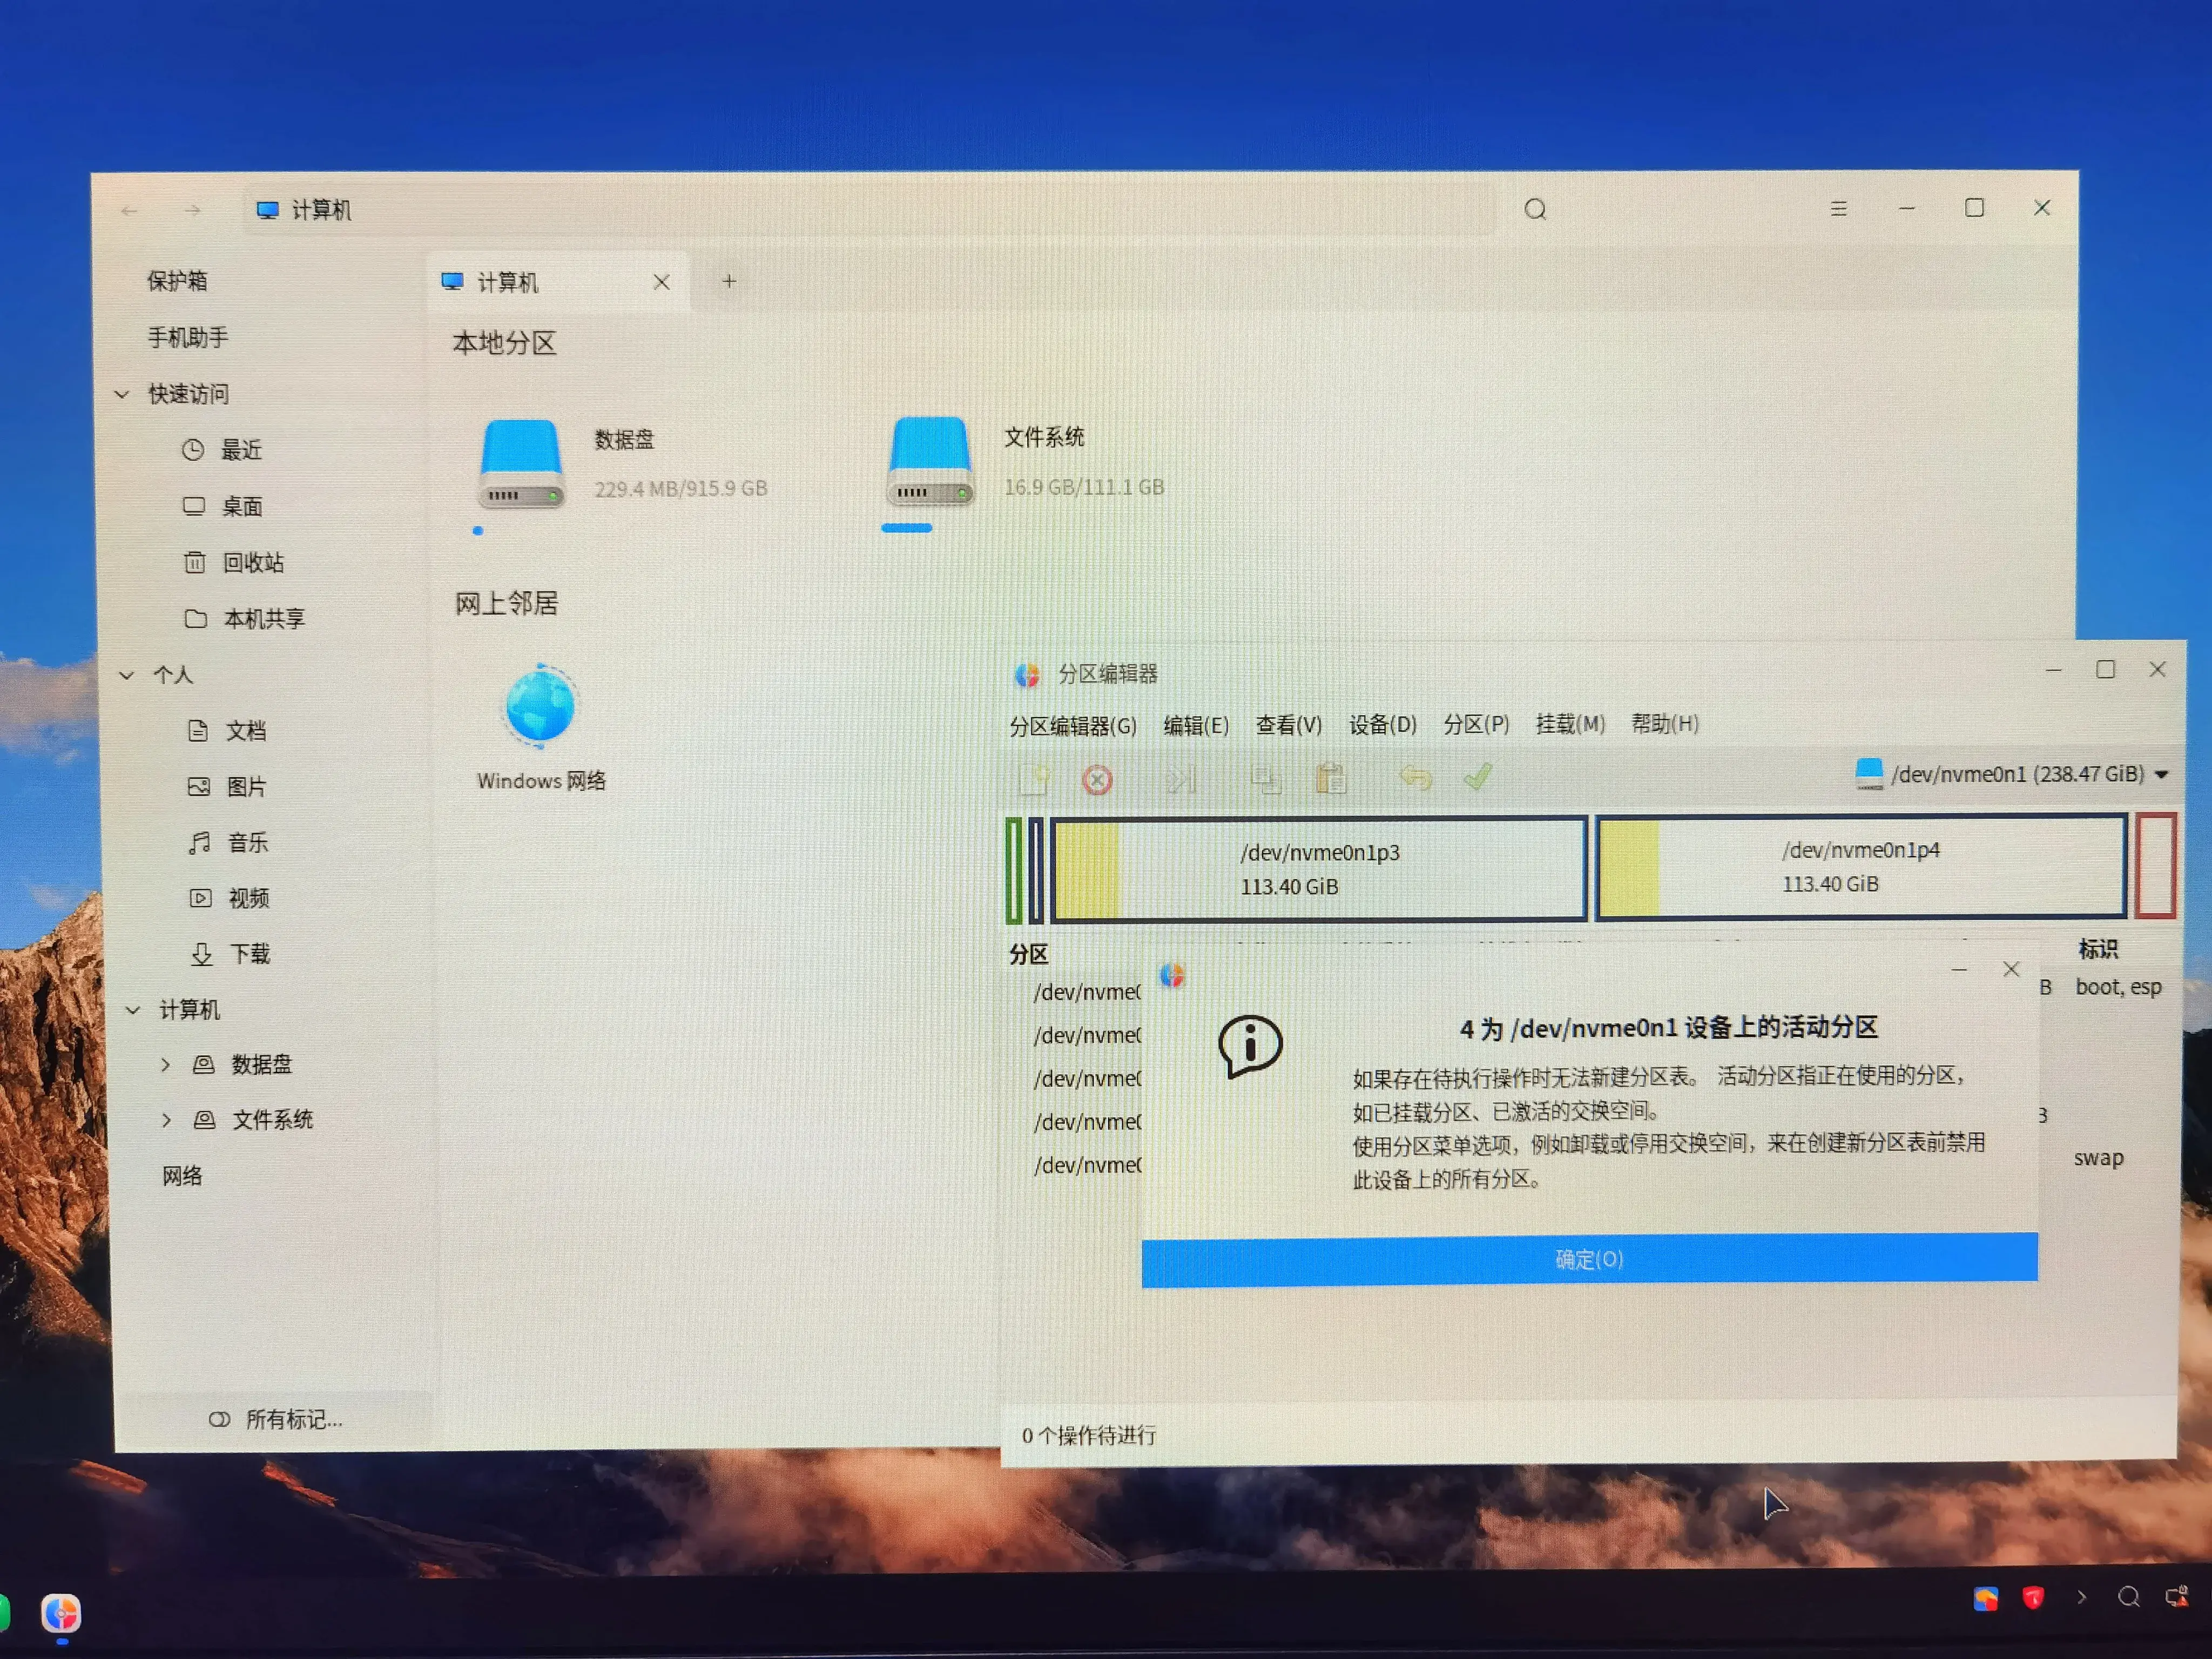Open 视频 videos in the sidebar
The width and height of the screenshot is (2212, 1659).
[x=230, y=899]
